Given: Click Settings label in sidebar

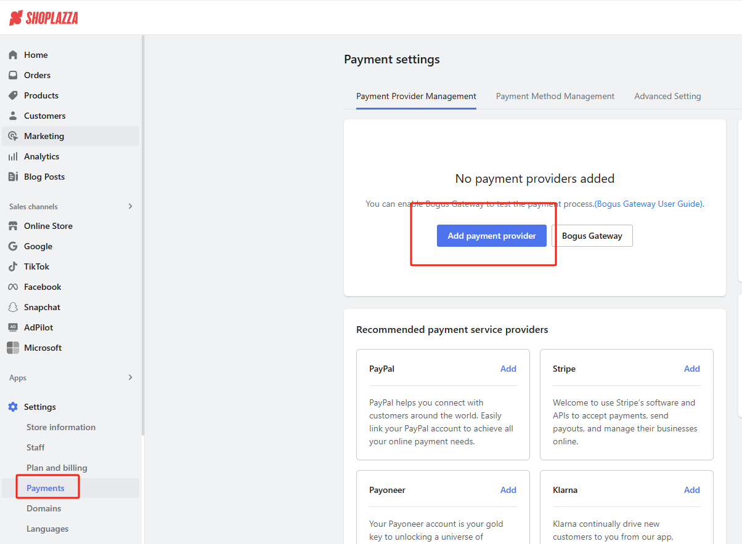Looking at the screenshot, I should click(40, 407).
